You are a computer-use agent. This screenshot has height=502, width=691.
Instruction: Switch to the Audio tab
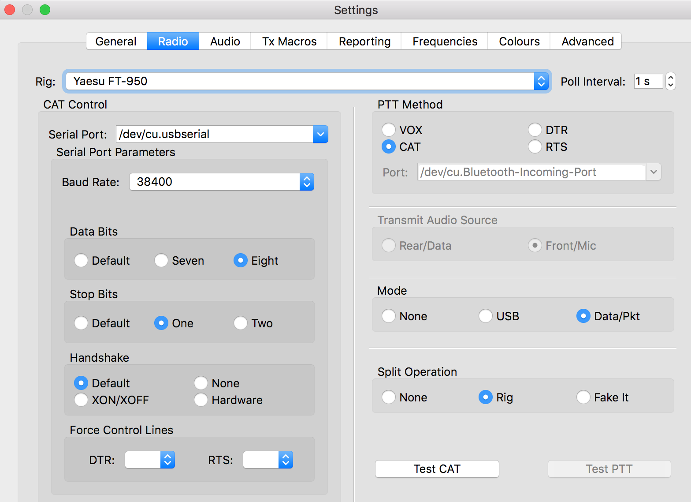[x=225, y=41]
